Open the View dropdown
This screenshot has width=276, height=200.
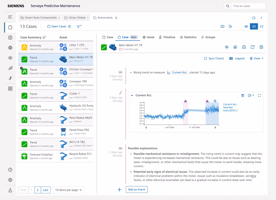point(257,58)
